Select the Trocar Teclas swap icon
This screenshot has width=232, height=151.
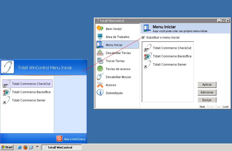100,61
